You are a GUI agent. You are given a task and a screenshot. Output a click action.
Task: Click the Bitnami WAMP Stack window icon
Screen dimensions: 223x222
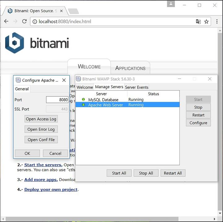pos(78,79)
